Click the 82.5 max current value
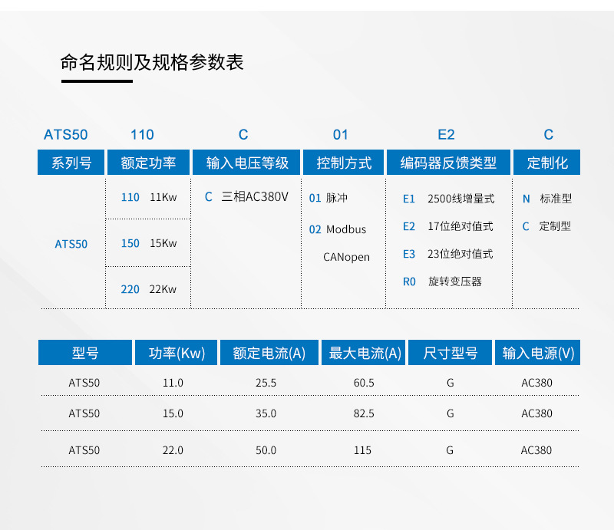Viewport: 614px width, 530px height. [364, 413]
